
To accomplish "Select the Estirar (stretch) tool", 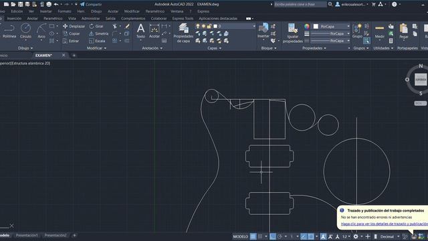I will click(71, 41).
